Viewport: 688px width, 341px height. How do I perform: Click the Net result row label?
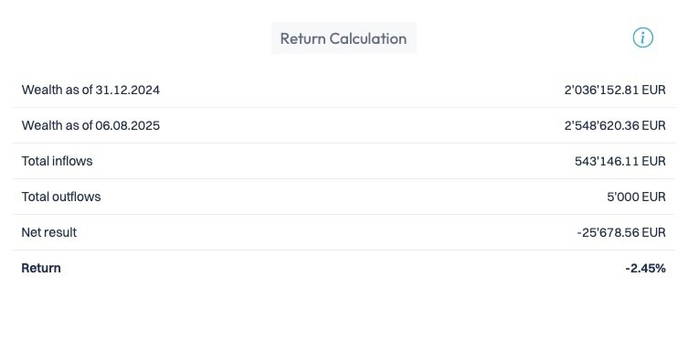49,232
